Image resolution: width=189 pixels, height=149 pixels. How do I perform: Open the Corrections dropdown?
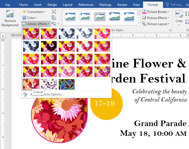[34, 12]
